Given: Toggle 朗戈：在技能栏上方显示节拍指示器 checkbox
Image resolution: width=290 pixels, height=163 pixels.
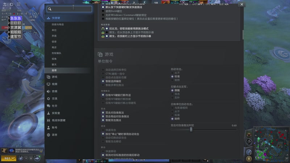Looking at the screenshot, I should click(107, 36).
